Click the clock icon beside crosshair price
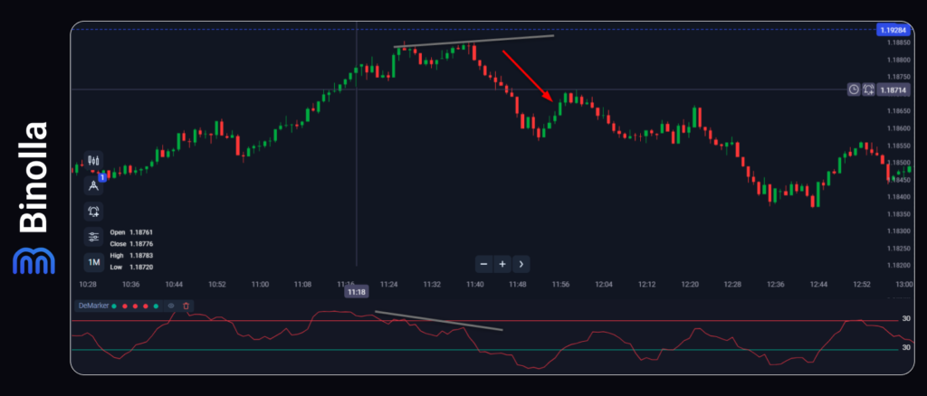This screenshot has height=396, width=927. point(854,90)
